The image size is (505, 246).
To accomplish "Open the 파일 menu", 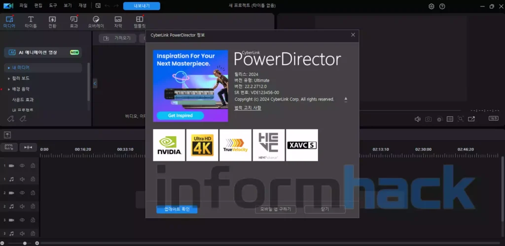I will (24, 6).
